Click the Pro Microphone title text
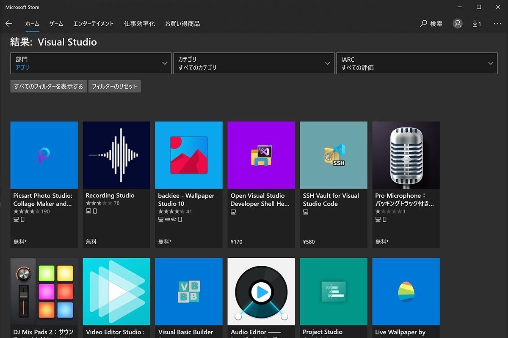 [405, 199]
